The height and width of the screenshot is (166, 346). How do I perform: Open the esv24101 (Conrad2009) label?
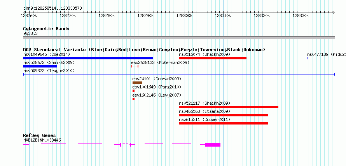[157, 79]
